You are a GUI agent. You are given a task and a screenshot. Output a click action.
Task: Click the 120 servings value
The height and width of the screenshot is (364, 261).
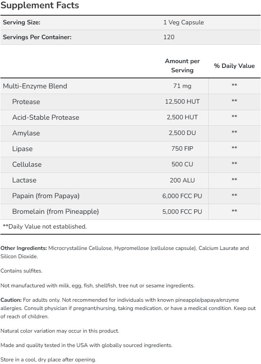coord(169,37)
